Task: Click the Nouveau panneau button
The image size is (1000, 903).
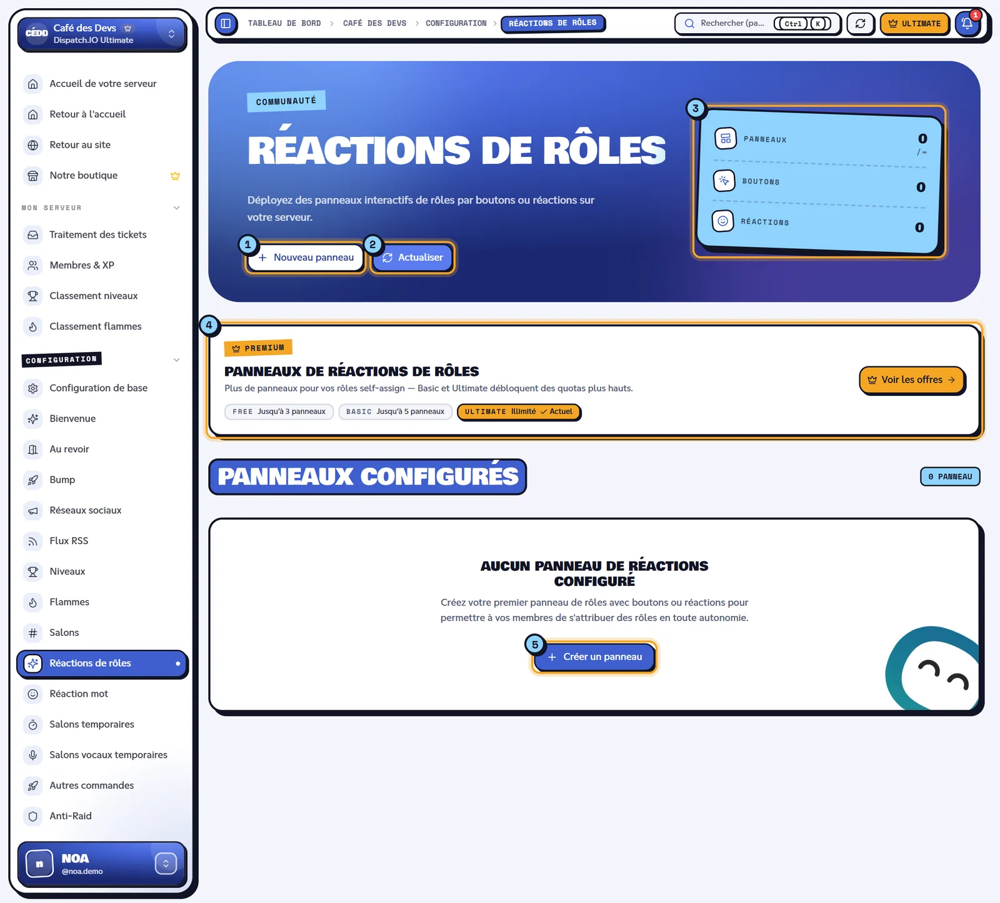Action: [306, 258]
